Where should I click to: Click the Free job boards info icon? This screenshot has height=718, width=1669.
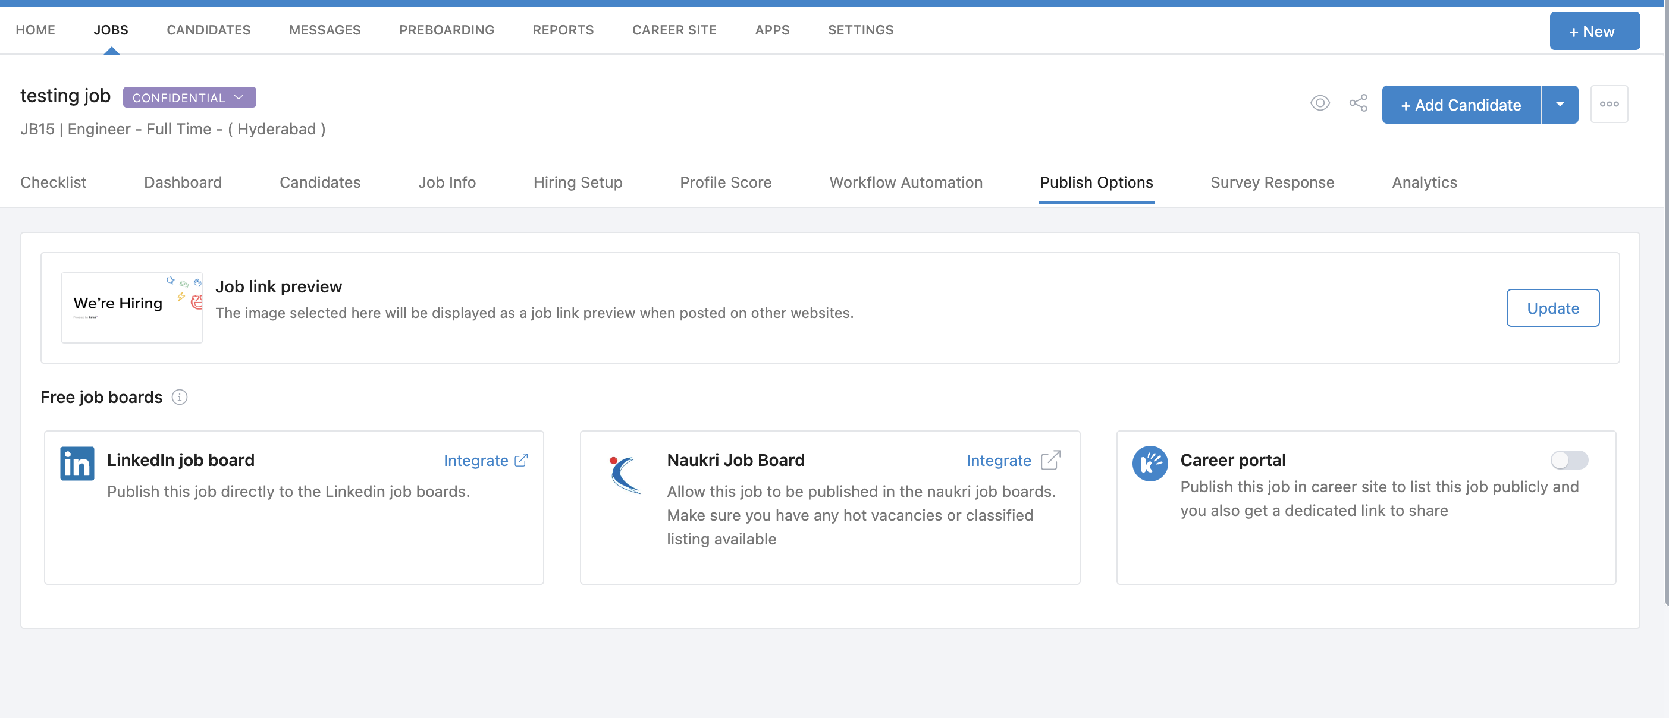click(180, 397)
